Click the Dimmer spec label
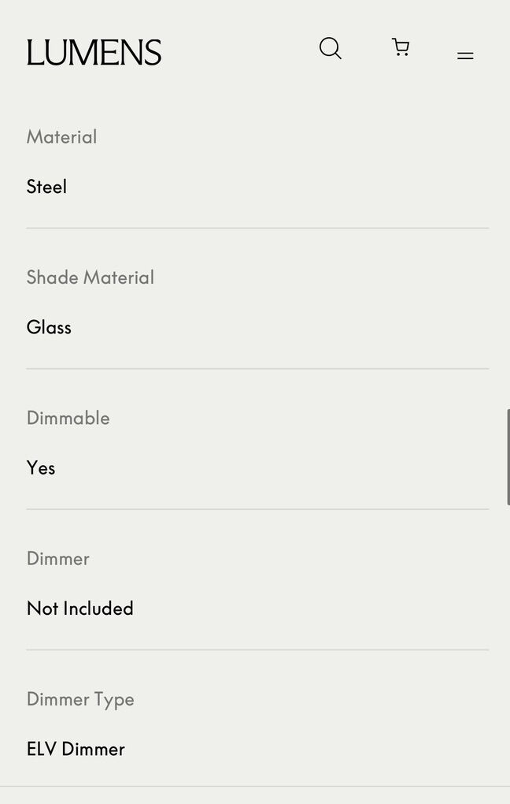Screen dimensions: 510x804 [x=57, y=559]
